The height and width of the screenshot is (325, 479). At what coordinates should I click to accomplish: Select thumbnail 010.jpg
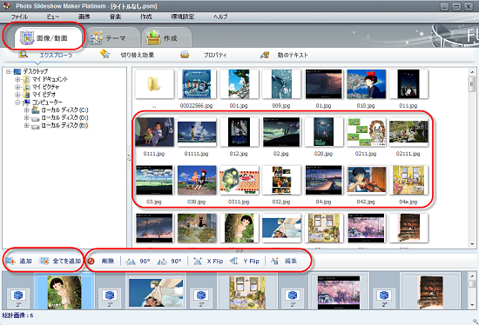[366, 84]
